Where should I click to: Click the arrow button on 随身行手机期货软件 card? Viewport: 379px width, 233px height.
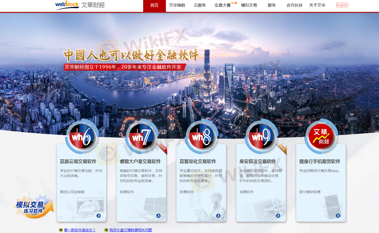(x=338, y=216)
